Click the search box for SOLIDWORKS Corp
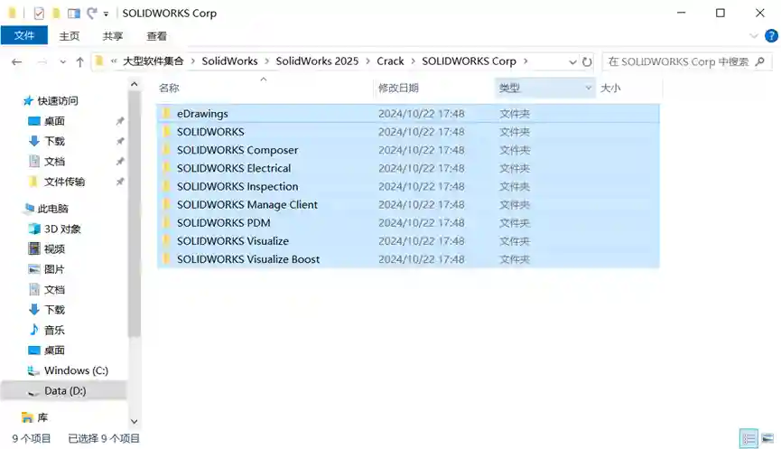 (677, 61)
